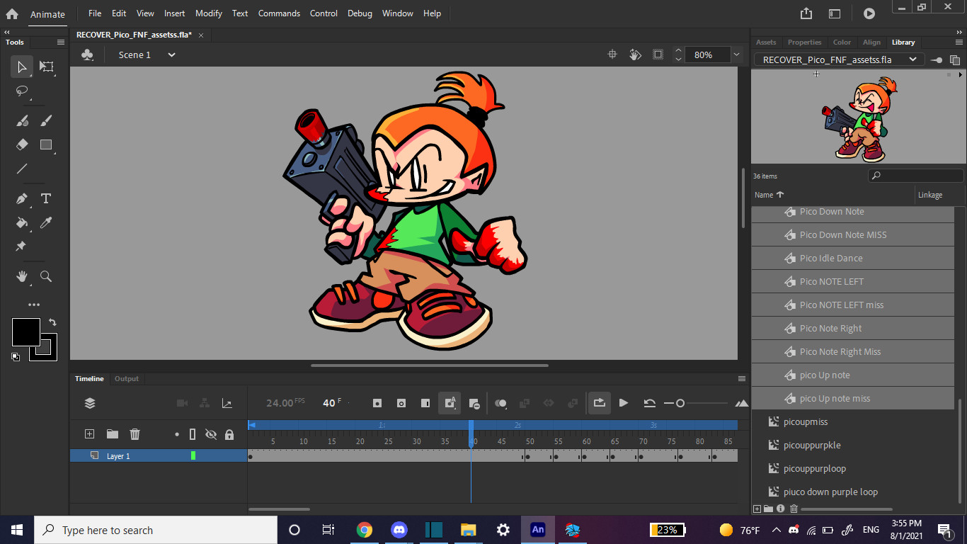967x544 pixels.
Task: Select the Free Transform tool
Action: click(47, 67)
